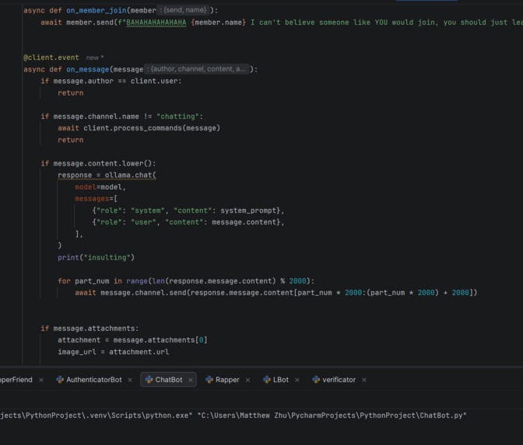
Task: Close the Rapper run tab
Action: pos(247,380)
